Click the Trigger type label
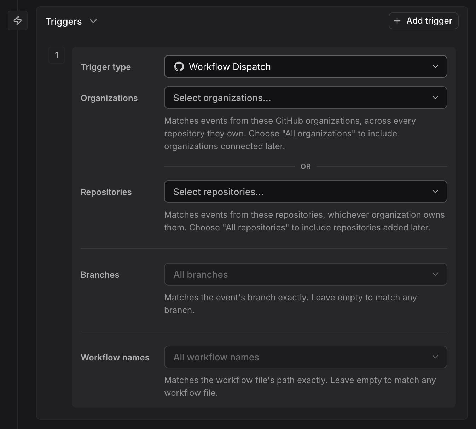Image resolution: width=476 pixels, height=429 pixels. (106, 67)
